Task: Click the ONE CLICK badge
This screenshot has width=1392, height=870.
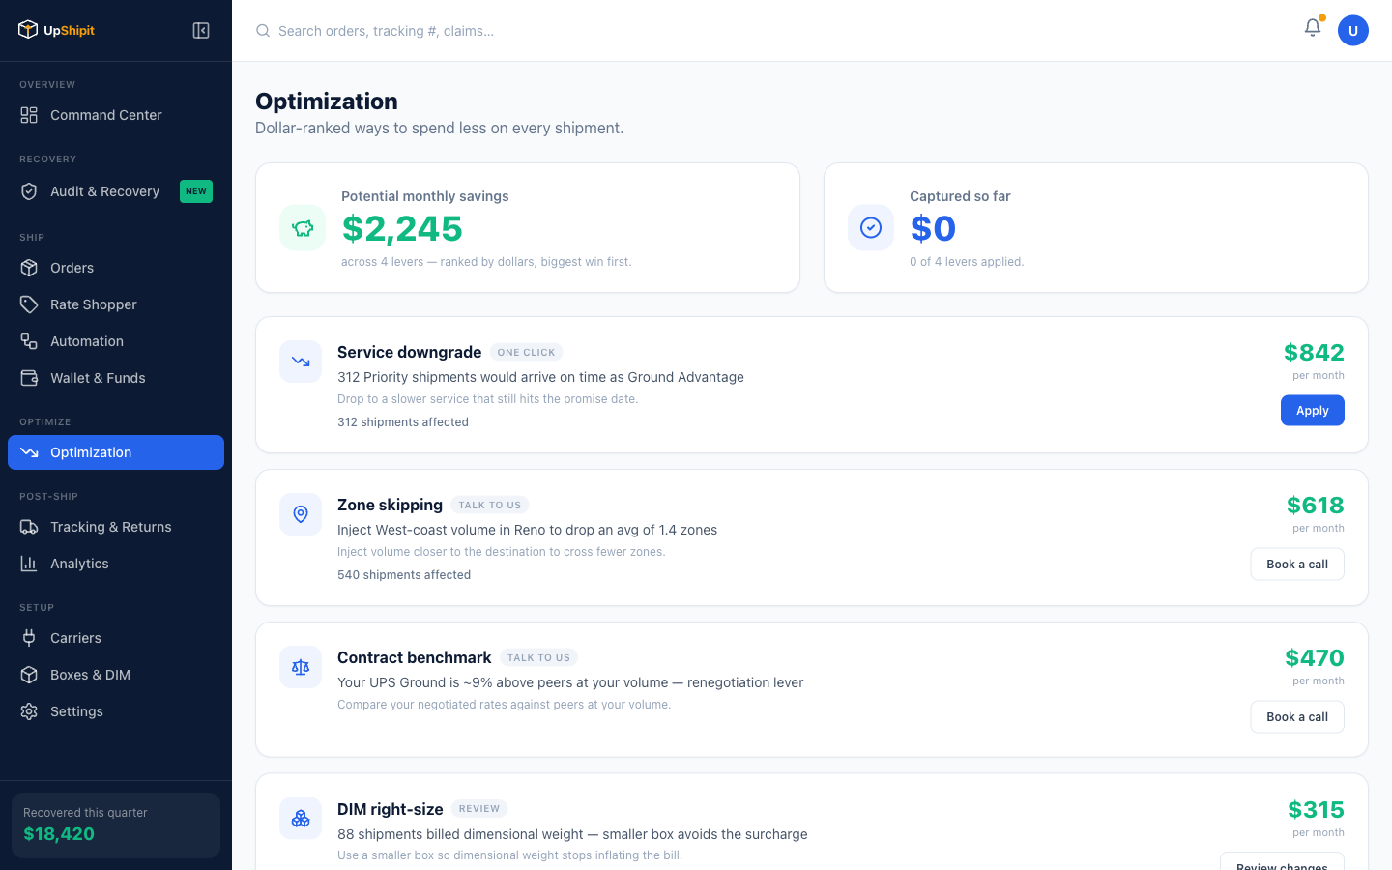Action: tap(527, 353)
